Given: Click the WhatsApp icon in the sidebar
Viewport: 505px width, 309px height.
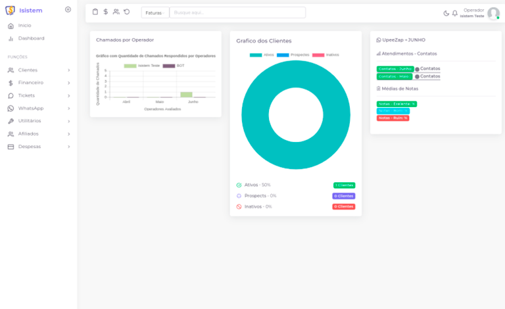Looking at the screenshot, I should tap(11, 108).
